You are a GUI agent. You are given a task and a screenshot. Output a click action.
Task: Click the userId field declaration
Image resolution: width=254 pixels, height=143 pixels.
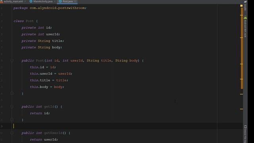pyautogui.click(x=40, y=34)
